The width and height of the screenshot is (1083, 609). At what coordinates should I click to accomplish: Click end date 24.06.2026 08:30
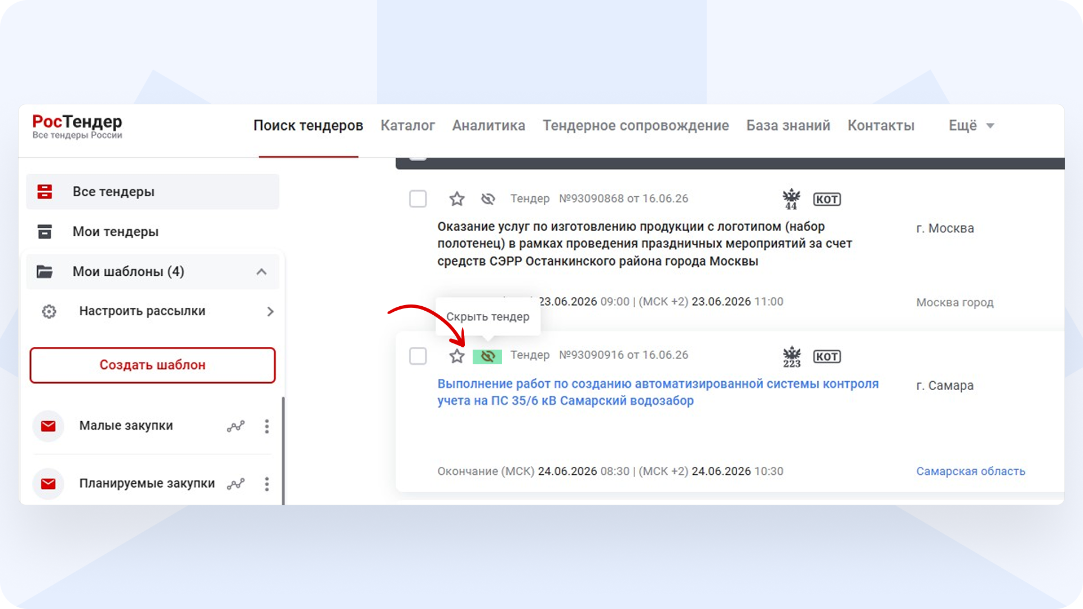coord(583,471)
